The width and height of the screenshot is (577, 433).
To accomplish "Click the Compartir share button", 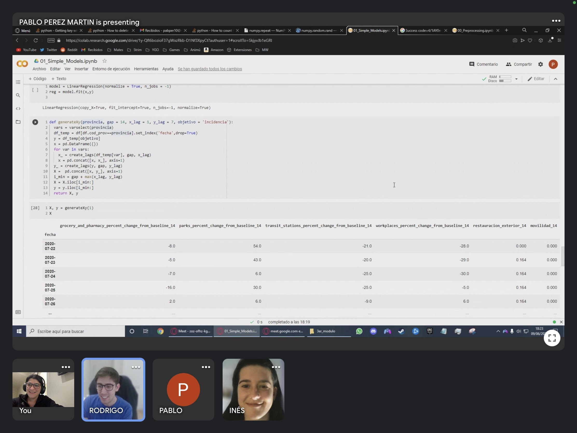I will [x=519, y=64].
